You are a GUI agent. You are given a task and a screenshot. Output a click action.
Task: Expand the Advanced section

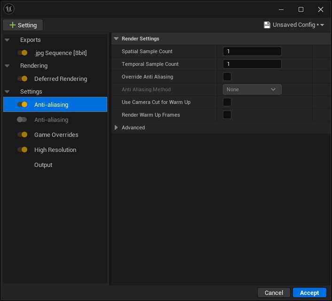pos(116,127)
